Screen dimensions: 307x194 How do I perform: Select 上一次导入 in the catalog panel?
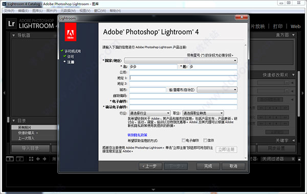click(34, 138)
